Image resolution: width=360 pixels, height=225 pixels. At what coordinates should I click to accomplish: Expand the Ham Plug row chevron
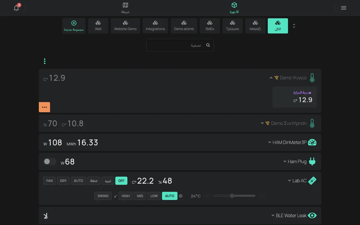(x=285, y=161)
